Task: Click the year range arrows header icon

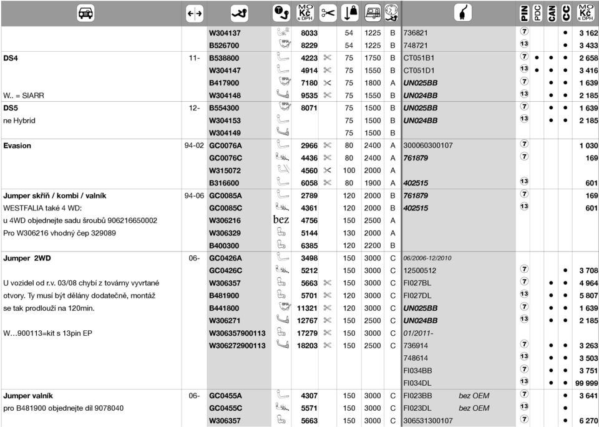Action: (195, 14)
